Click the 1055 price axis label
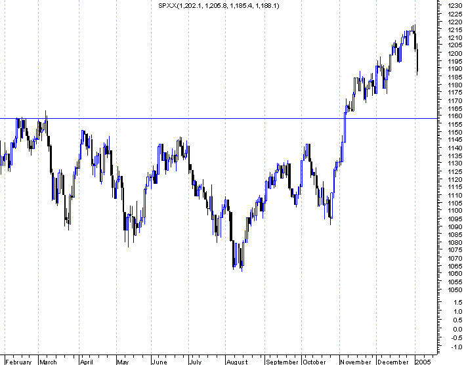Screen dimensions: 464x365 click(x=455, y=282)
